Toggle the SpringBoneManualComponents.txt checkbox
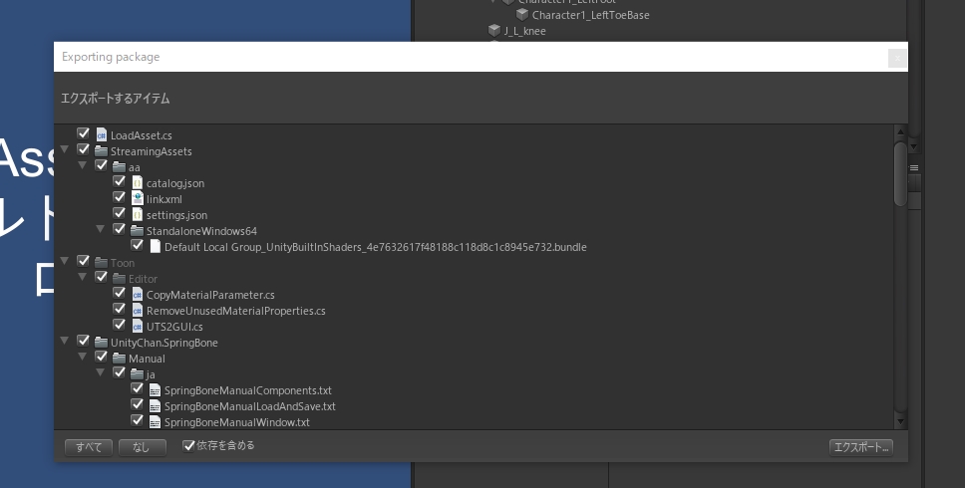 tap(138, 389)
